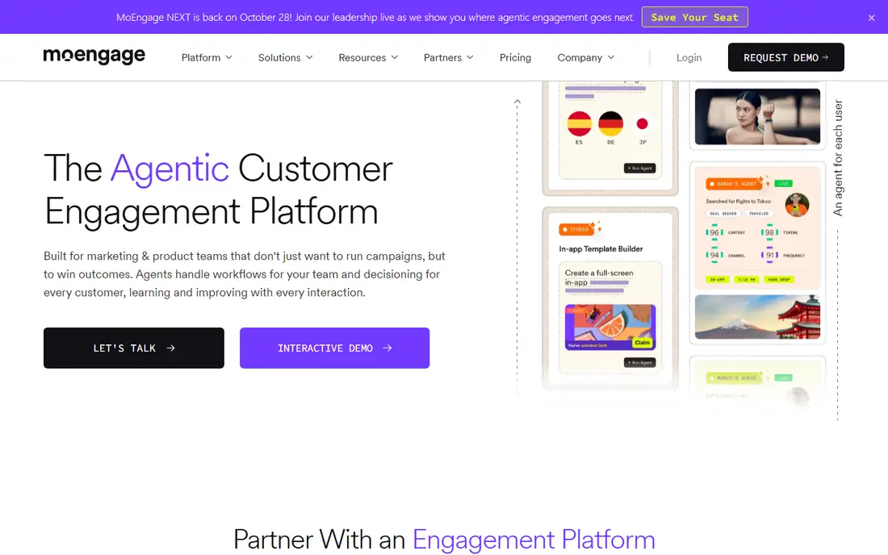Expand the Partners chevron
The width and height of the screenshot is (888, 555).
(470, 57)
